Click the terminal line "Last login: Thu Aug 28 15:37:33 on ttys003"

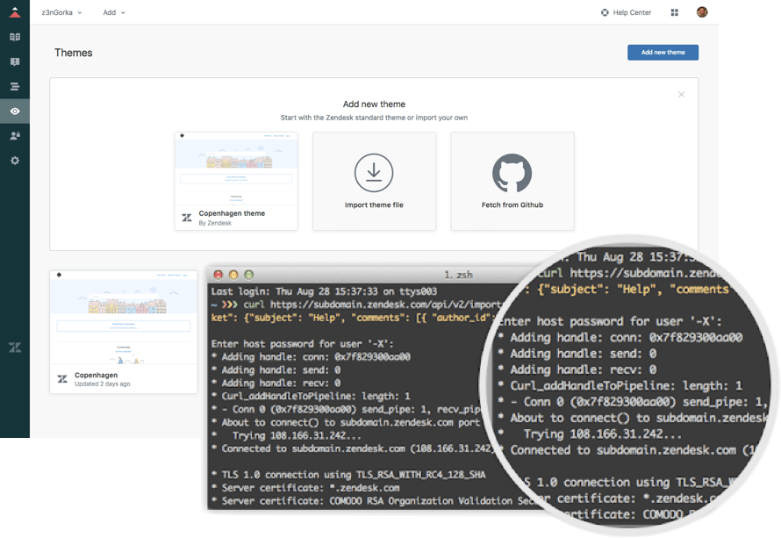(324, 291)
